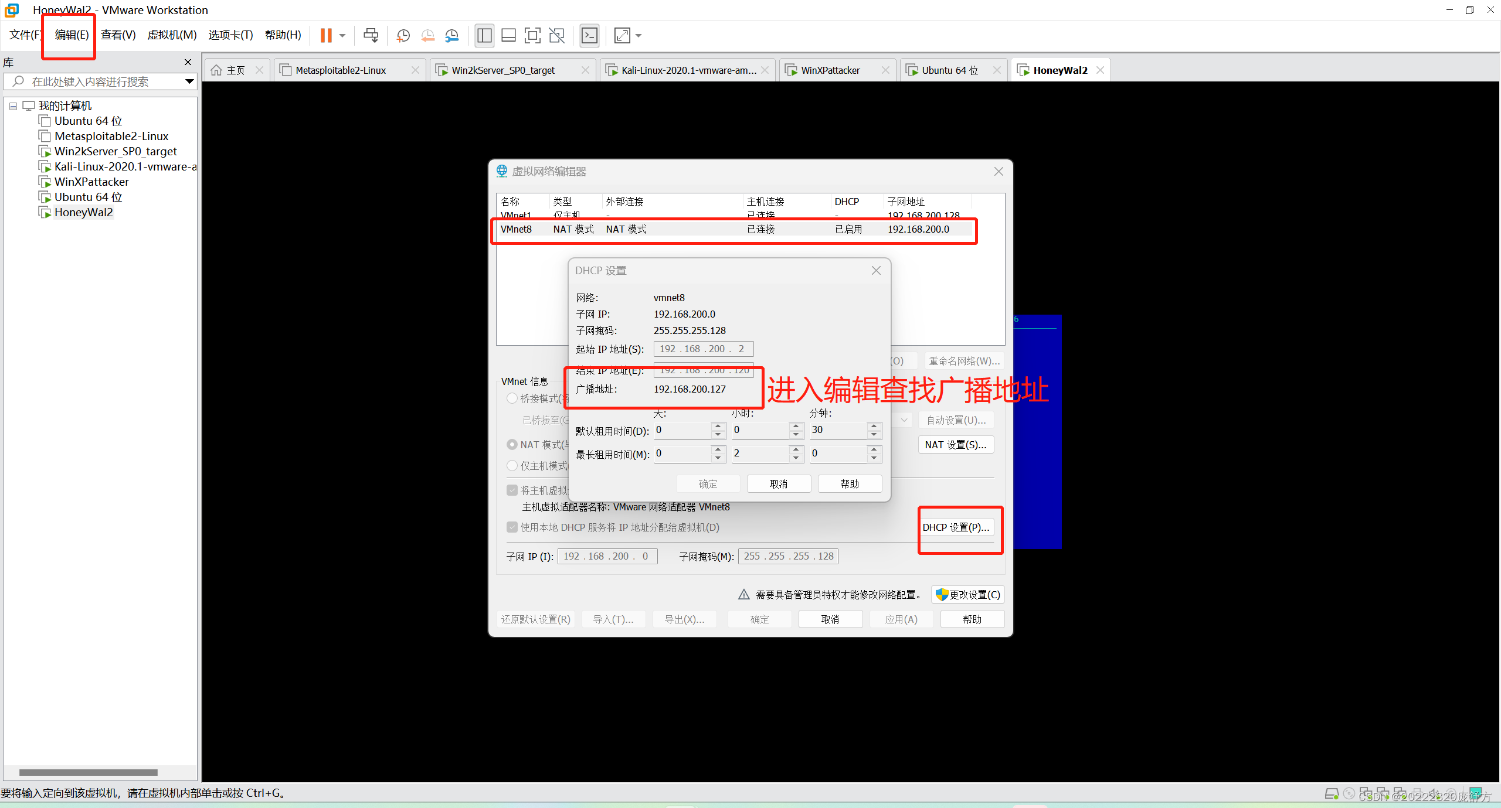Viewport: 1501px width, 808px height.
Task: Open the library search dropdown arrow
Action: (189, 81)
